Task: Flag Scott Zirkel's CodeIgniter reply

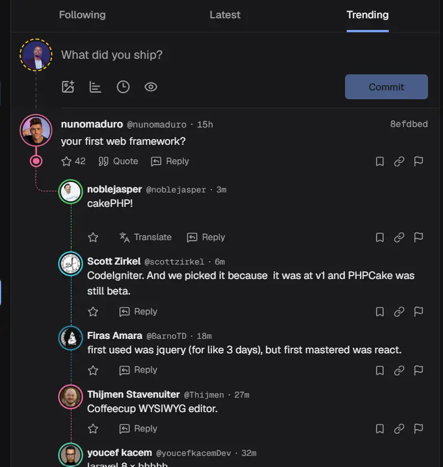Action: click(x=418, y=311)
